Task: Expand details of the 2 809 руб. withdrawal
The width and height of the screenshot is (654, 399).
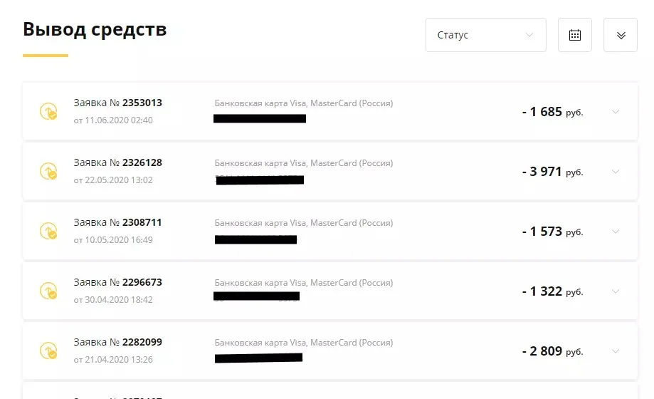Action: (616, 351)
